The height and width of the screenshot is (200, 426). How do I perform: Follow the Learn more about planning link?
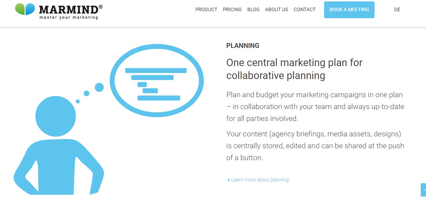click(x=260, y=180)
